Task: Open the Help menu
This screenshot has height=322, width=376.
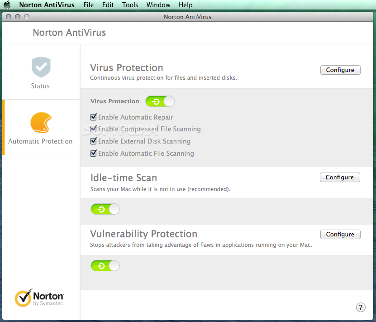Action: (x=186, y=5)
